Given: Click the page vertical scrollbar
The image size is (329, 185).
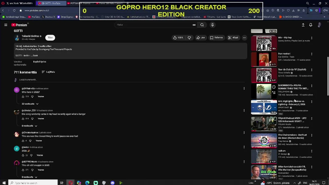Looking at the screenshot, I should [x=328, y=76].
